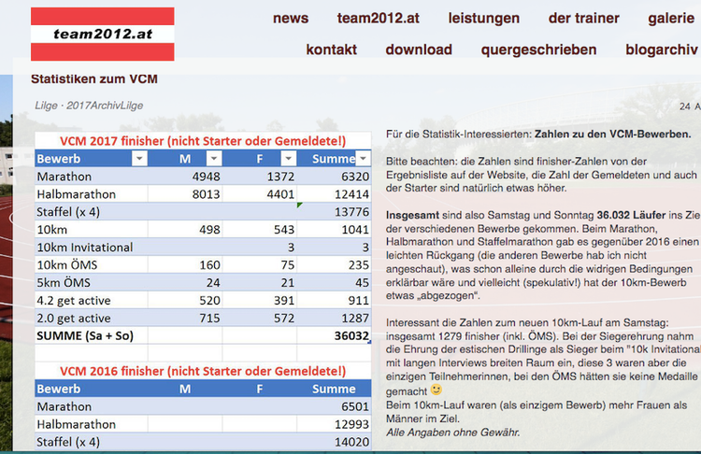Click the Alle Angaben ohne Gewähr note

pos(453,433)
